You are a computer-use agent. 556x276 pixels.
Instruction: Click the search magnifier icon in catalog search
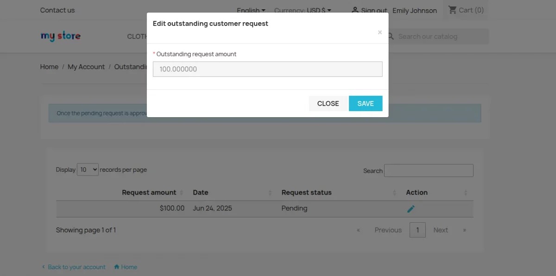(390, 36)
